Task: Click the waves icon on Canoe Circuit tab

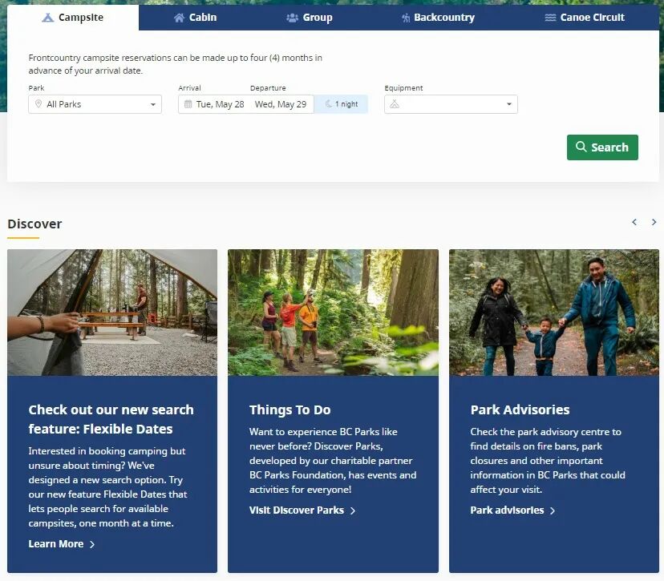Action: coord(550,18)
